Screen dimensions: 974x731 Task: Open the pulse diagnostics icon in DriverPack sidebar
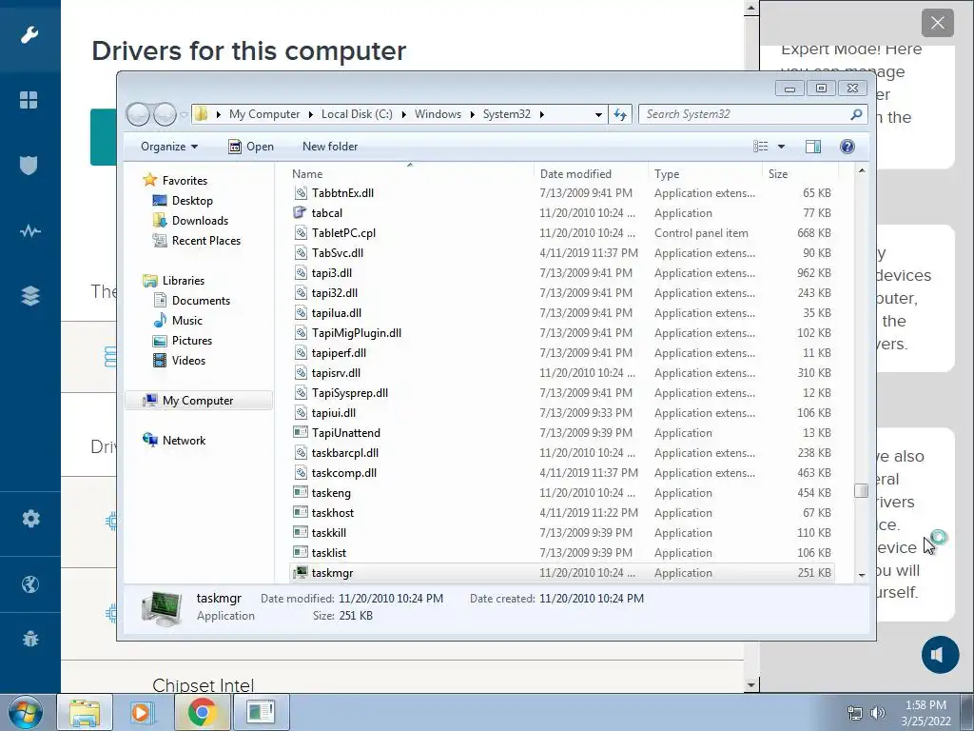tap(29, 231)
